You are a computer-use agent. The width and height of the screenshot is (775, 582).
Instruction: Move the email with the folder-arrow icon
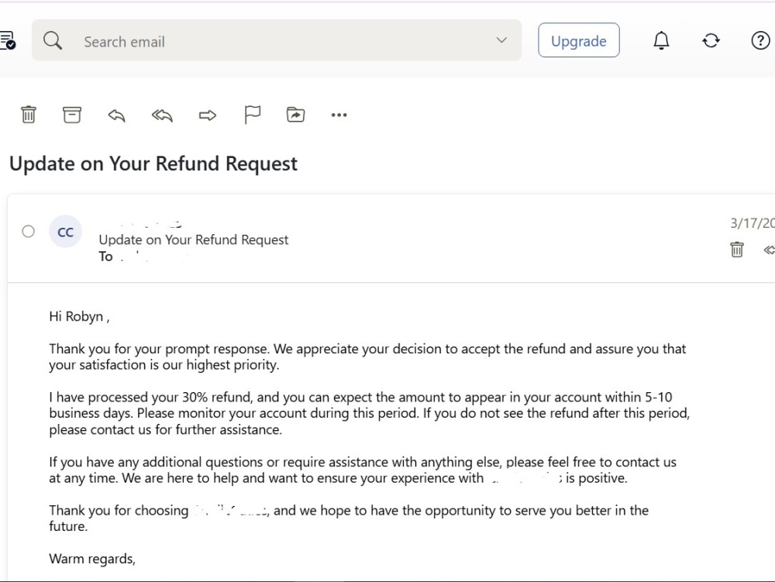click(295, 115)
